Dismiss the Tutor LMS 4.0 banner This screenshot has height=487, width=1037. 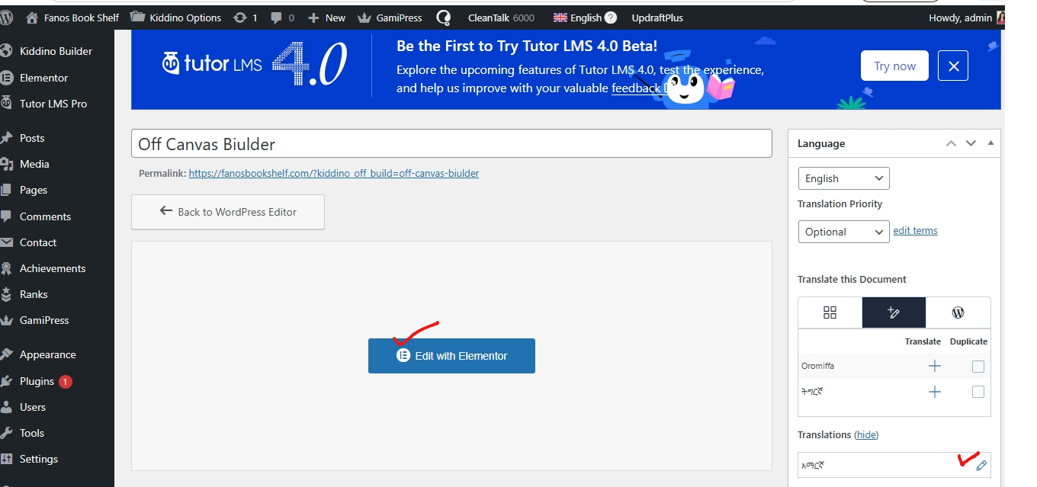tap(953, 66)
